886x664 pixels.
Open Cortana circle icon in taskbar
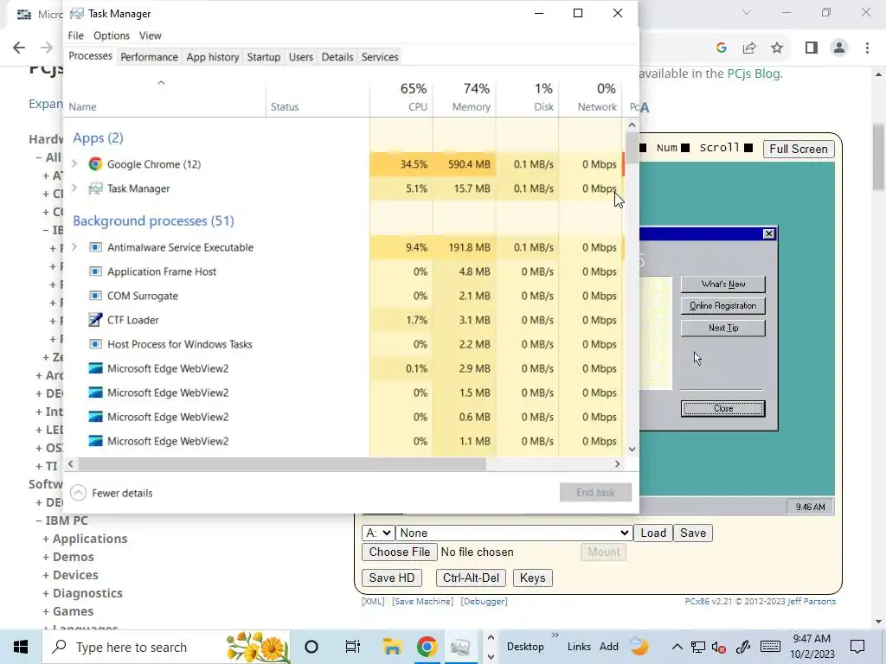311,647
